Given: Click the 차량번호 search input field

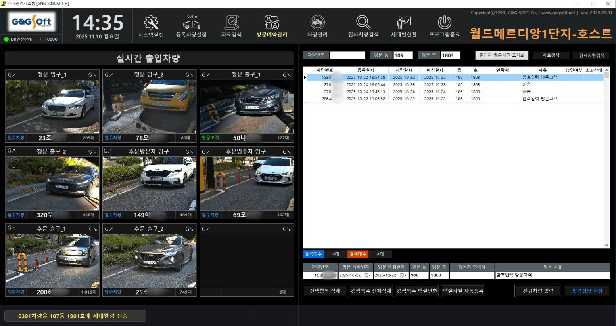Looking at the screenshot, I should point(347,55).
